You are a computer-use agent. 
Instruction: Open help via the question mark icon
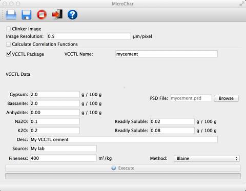tap(72, 15)
